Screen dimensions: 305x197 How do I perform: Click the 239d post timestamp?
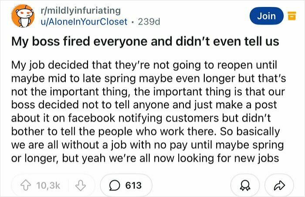pos(149,21)
